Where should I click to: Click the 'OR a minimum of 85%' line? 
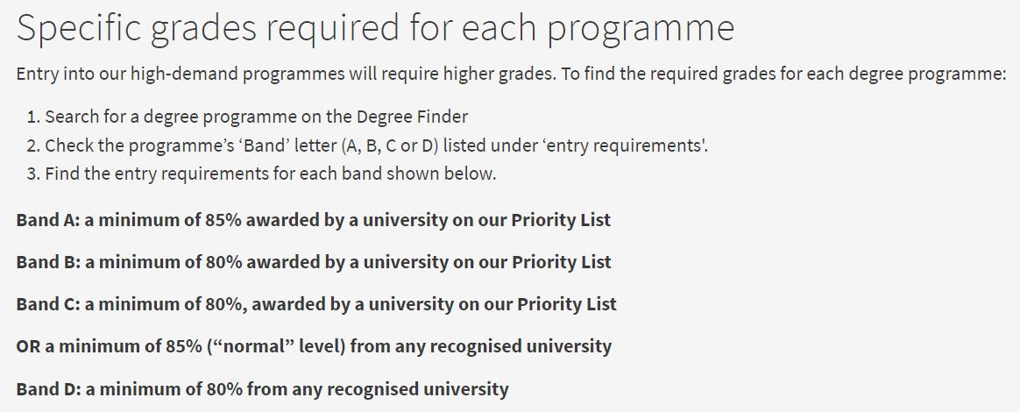pyautogui.click(x=314, y=346)
